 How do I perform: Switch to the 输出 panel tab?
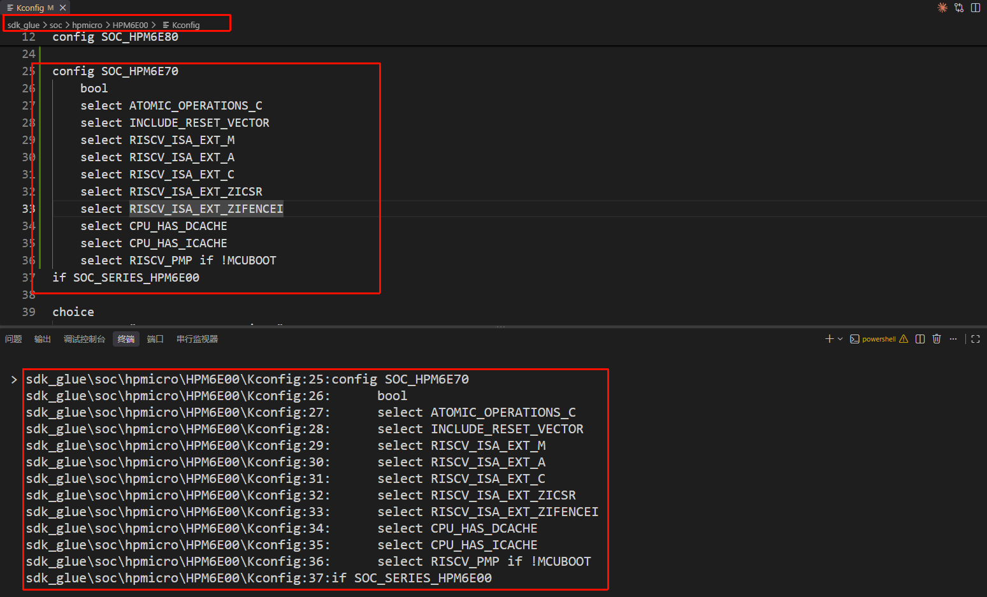point(43,339)
